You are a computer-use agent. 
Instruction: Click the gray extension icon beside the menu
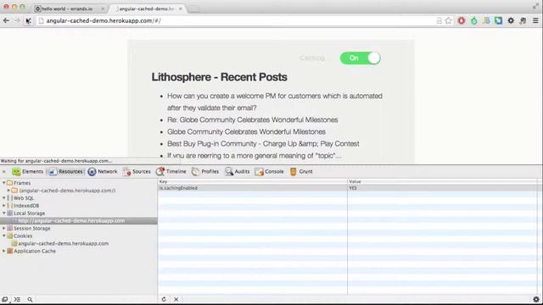point(523,20)
